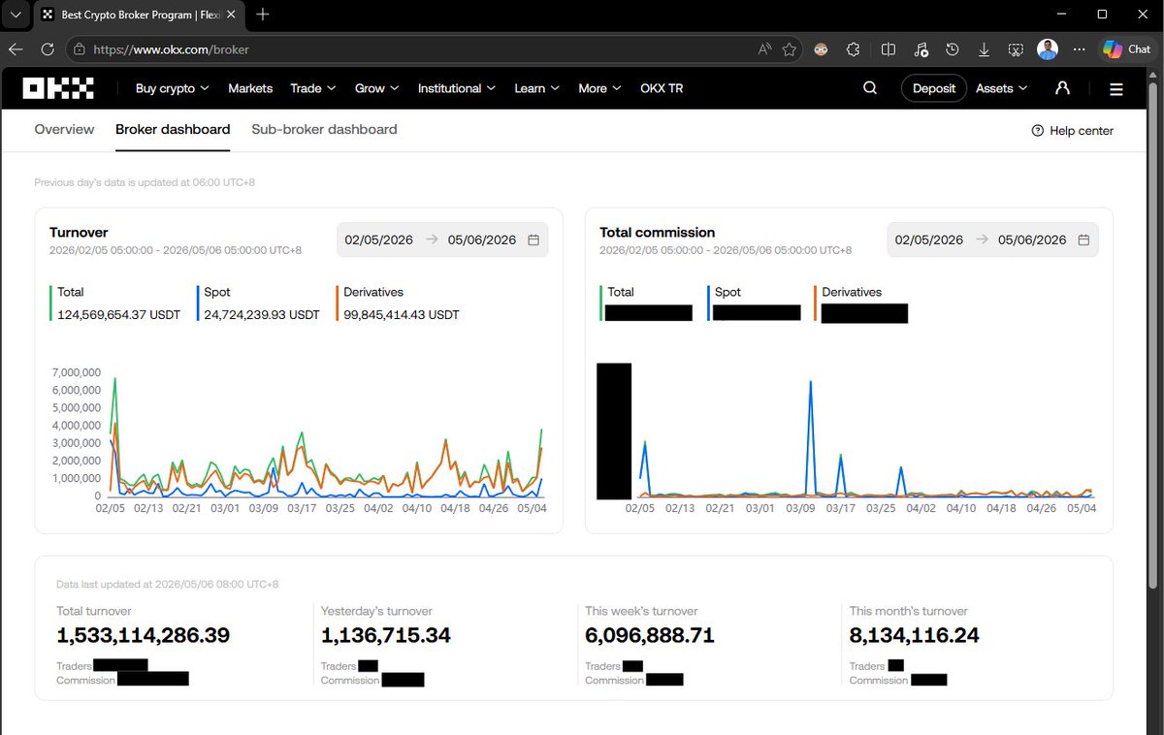The width and height of the screenshot is (1164, 735).
Task: Click Turnover start date 02/05/2026
Action: tap(379, 240)
